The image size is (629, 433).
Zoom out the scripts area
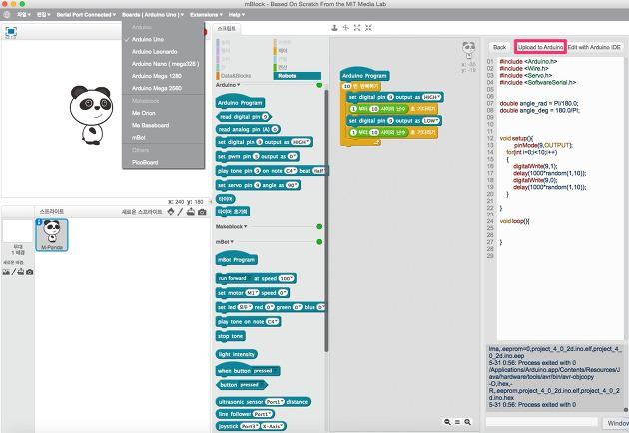[447, 422]
